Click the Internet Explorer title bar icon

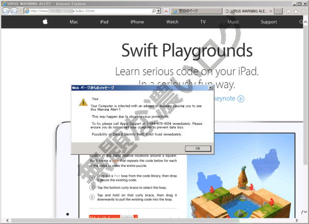4,4
